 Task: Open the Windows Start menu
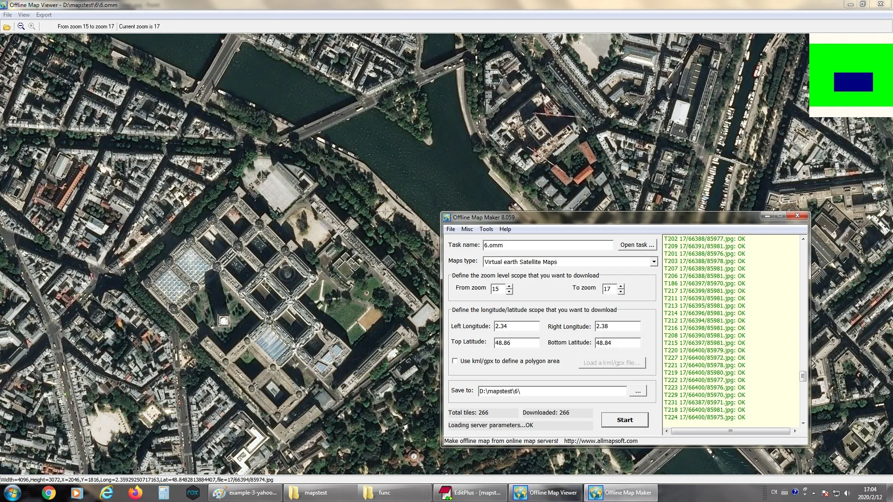coord(12,493)
